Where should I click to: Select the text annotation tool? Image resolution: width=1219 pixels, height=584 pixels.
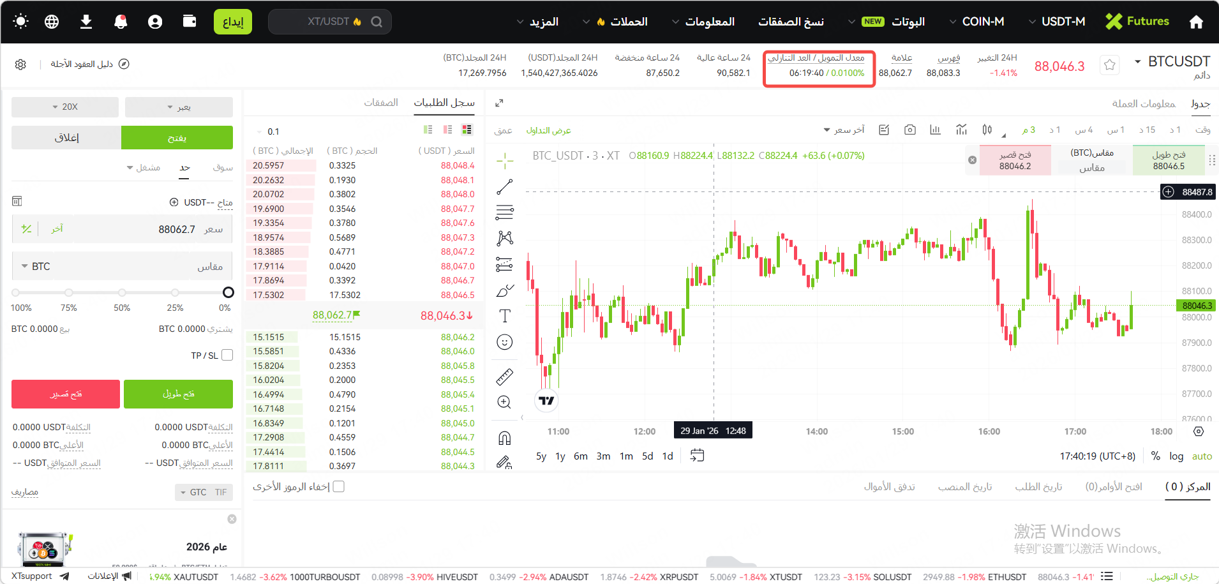[504, 316]
